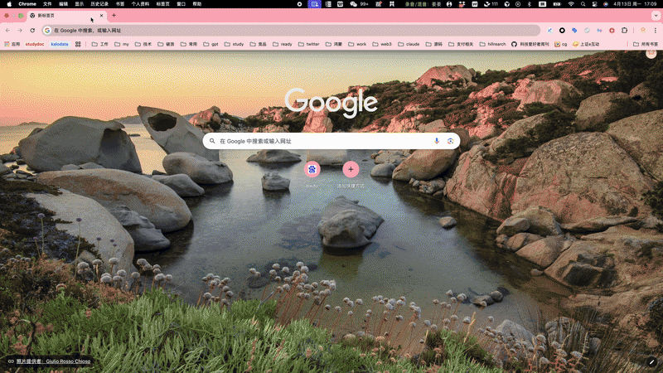Go back to the previous page

(7, 31)
